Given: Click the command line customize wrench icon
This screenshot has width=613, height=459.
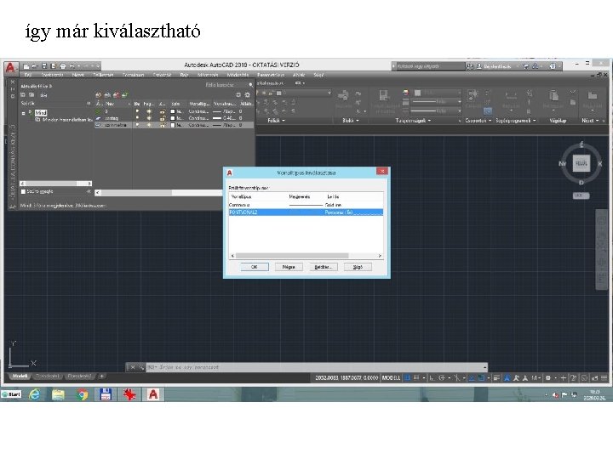Looking at the screenshot, I should coord(141,367).
